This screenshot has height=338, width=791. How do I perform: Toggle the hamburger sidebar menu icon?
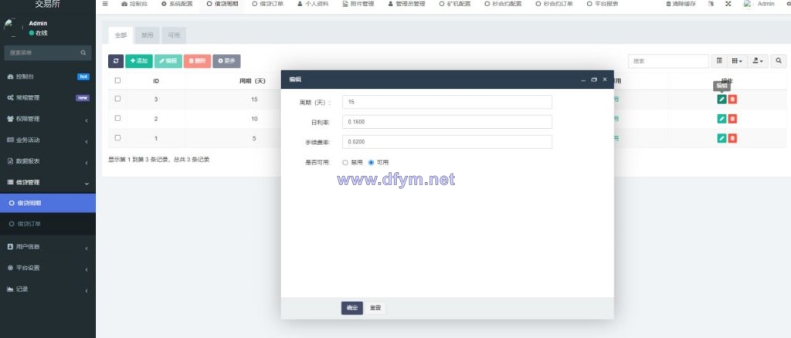tap(105, 4)
